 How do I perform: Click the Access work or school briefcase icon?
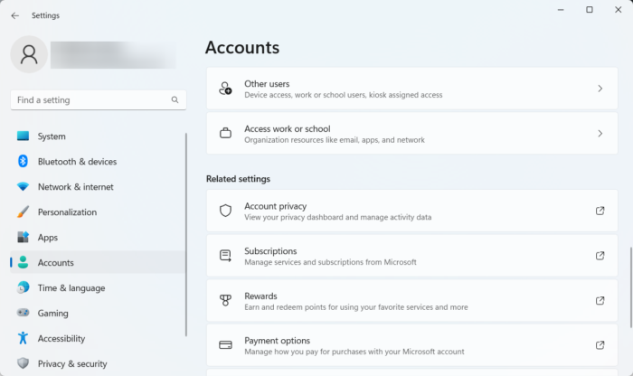[x=226, y=134]
